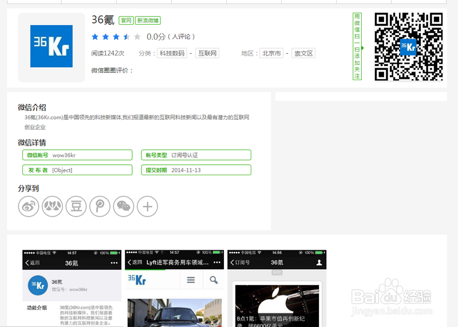Click the 分享到 heading
Screen dimensions: 458x327
click(x=28, y=188)
